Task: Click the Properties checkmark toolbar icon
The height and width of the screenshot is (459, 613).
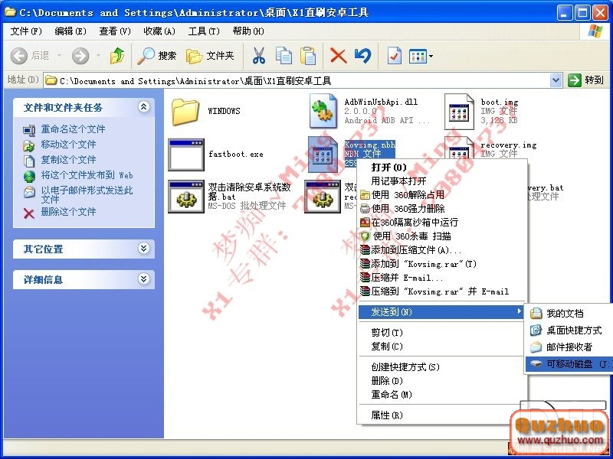Action: (x=394, y=56)
